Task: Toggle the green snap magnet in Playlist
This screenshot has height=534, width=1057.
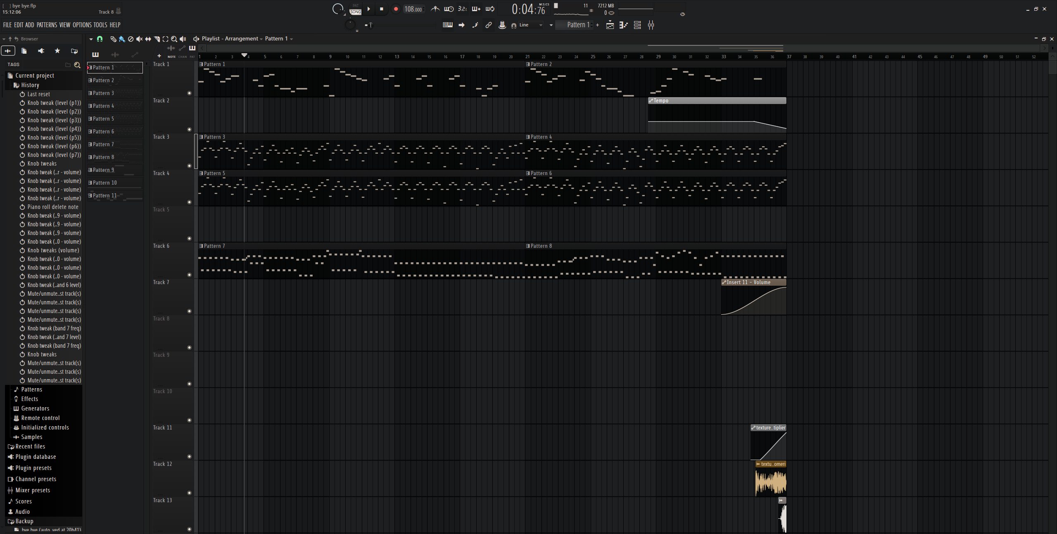Action: [x=100, y=39]
